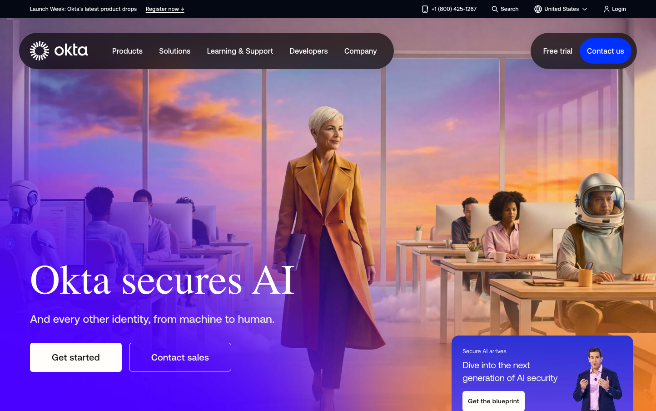Viewport: 656px width, 411px height.
Task: Expand the United States chevron dropdown
Action: pyautogui.click(x=585, y=9)
